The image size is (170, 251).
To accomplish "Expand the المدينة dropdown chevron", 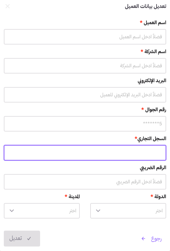I will [x=12, y=211].
